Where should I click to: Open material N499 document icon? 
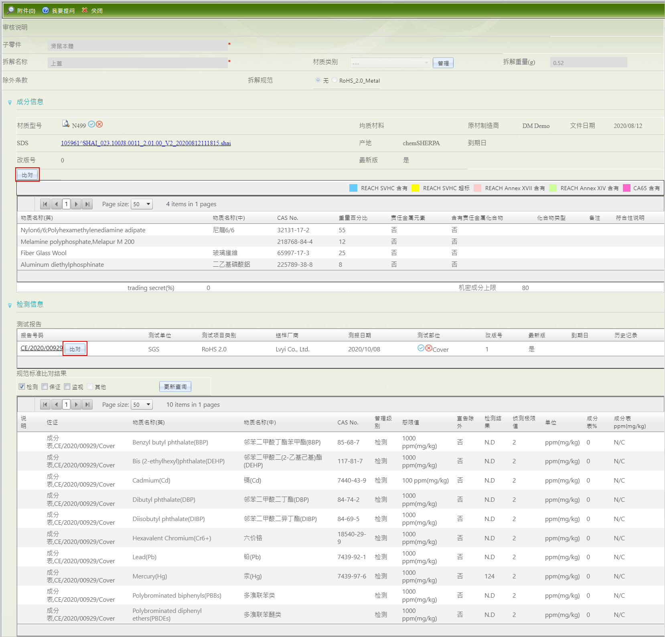(66, 124)
